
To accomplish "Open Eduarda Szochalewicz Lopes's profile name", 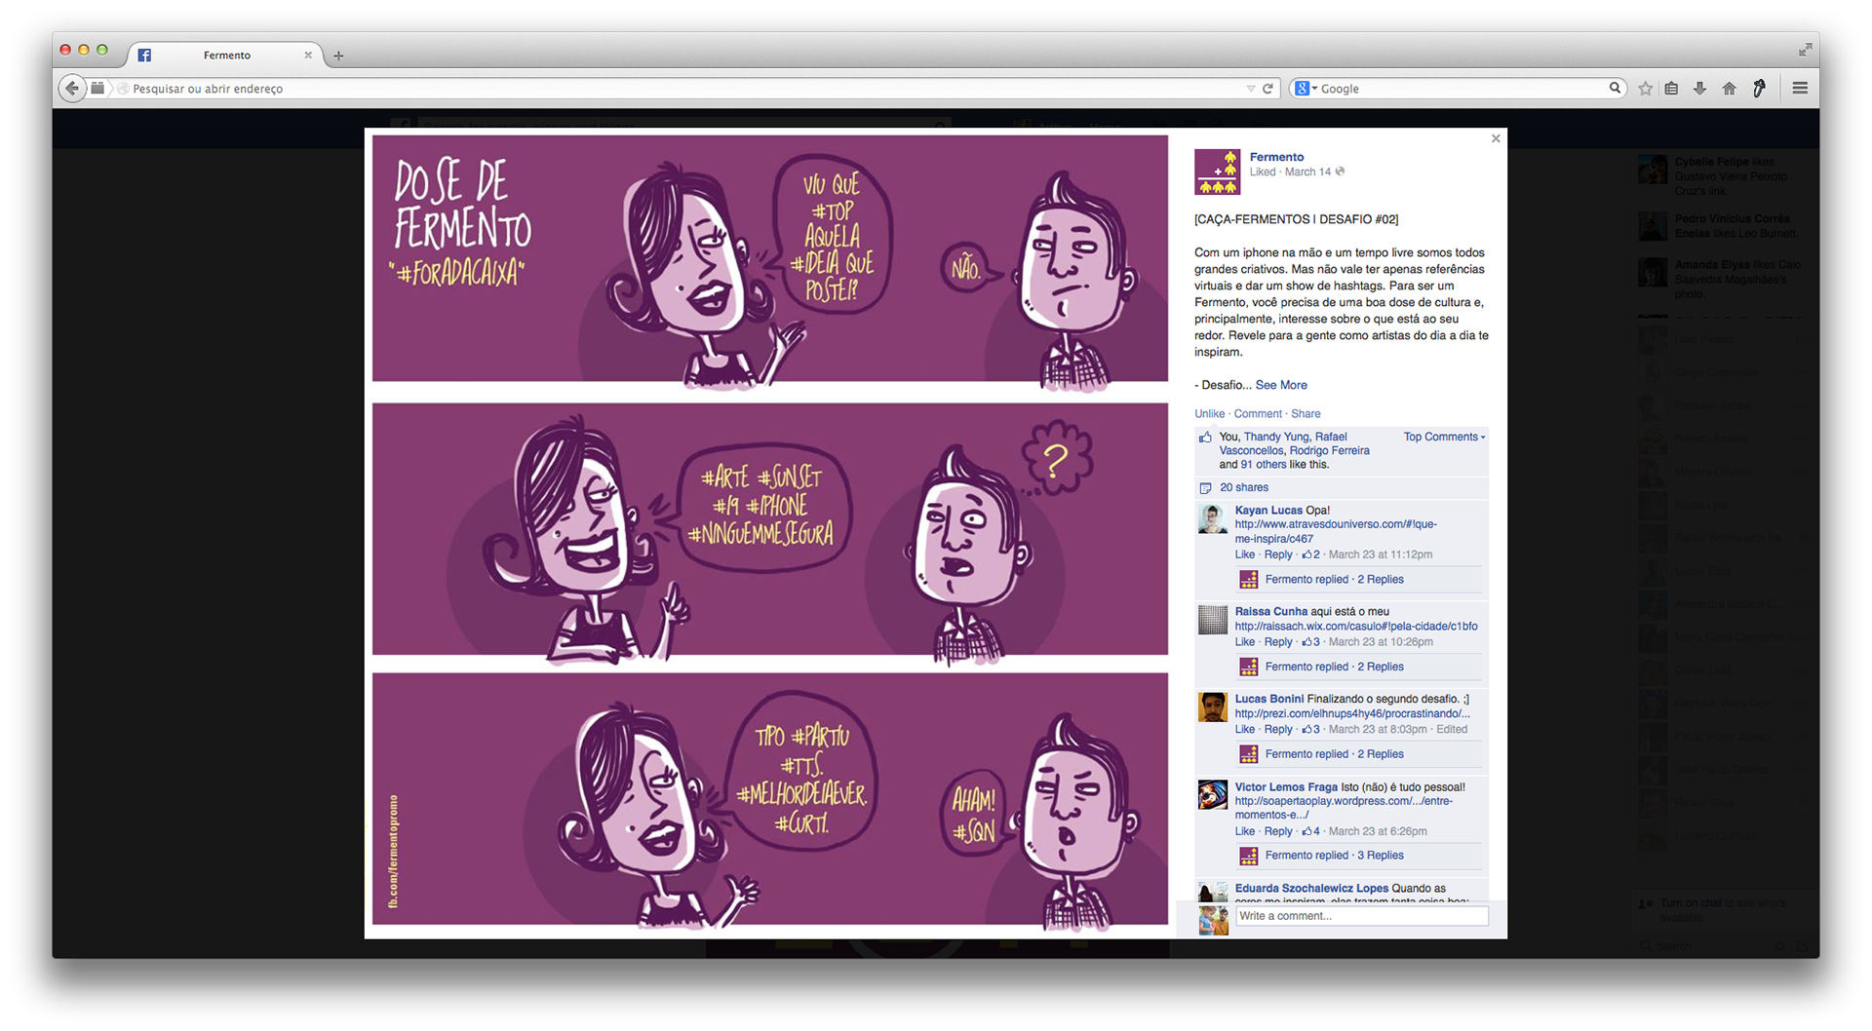I will coord(1311,888).
